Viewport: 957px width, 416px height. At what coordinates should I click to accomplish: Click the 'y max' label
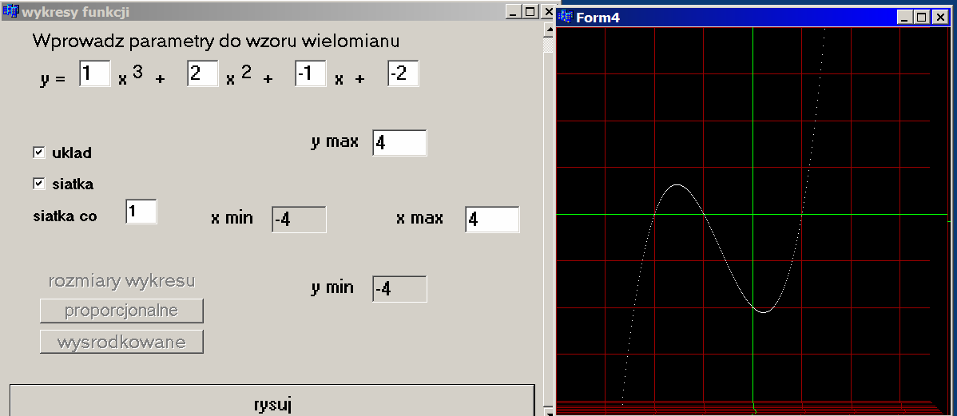335,142
